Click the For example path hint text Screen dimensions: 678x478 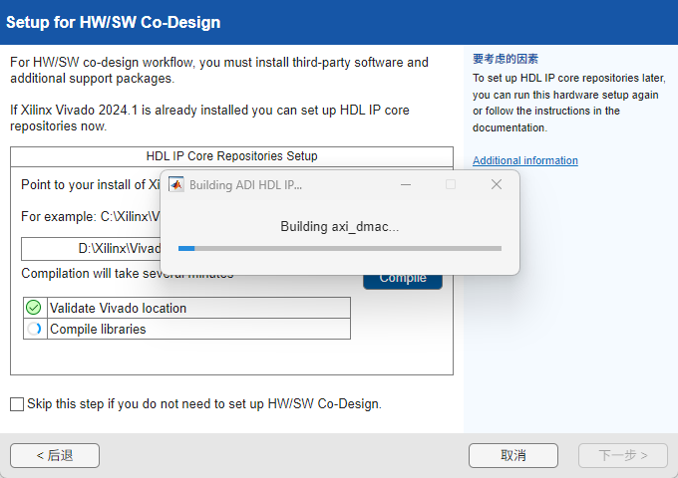pyautogui.click(x=91, y=216)
